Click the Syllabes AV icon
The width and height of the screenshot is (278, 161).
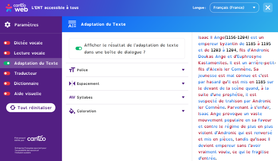click(72, 97)
